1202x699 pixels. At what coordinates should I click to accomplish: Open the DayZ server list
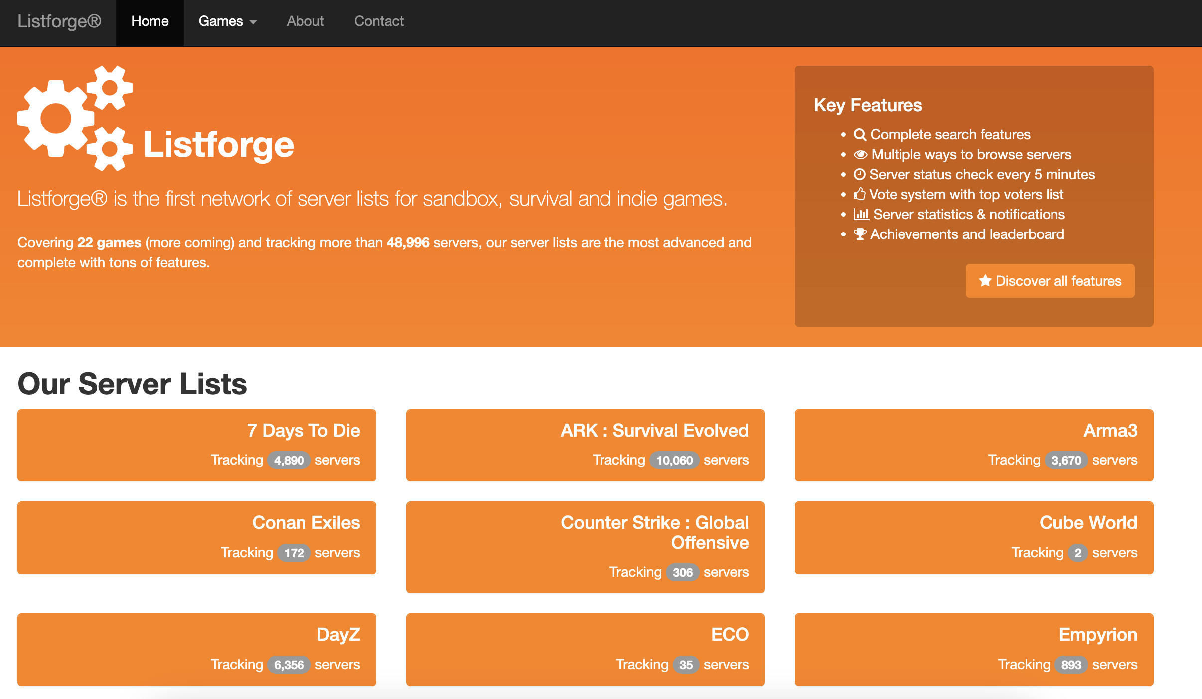coord(197,650)
